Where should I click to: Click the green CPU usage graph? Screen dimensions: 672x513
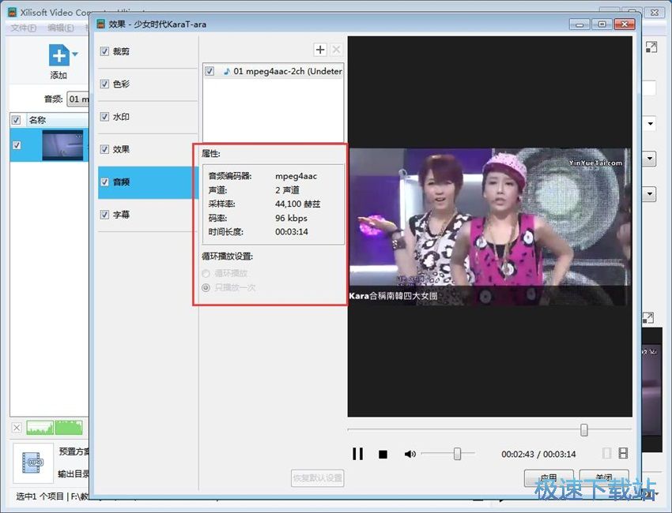coord(54,428)
